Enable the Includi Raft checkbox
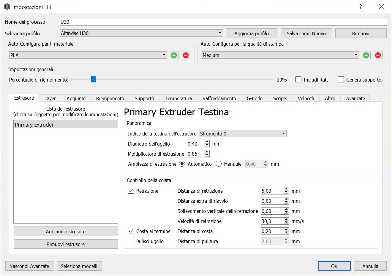 coord(298,79)
